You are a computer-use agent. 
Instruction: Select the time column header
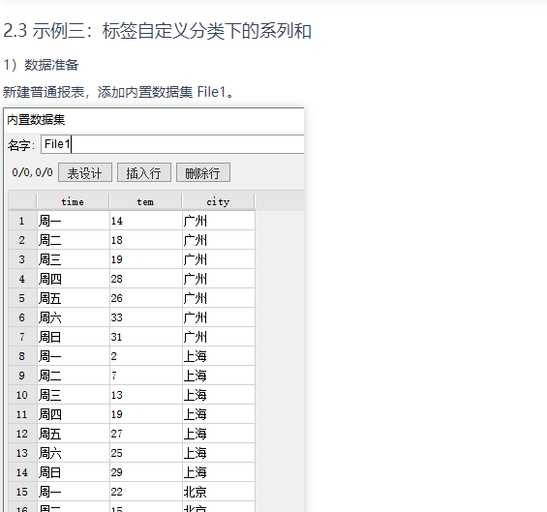coord(73,201)
